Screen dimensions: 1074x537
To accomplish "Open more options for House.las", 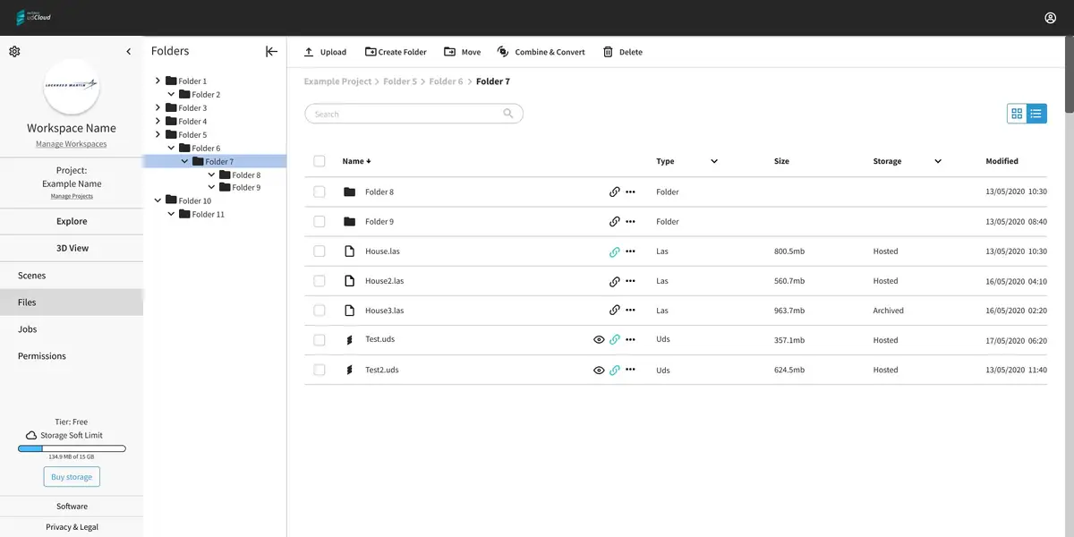I will pos(631,252).
